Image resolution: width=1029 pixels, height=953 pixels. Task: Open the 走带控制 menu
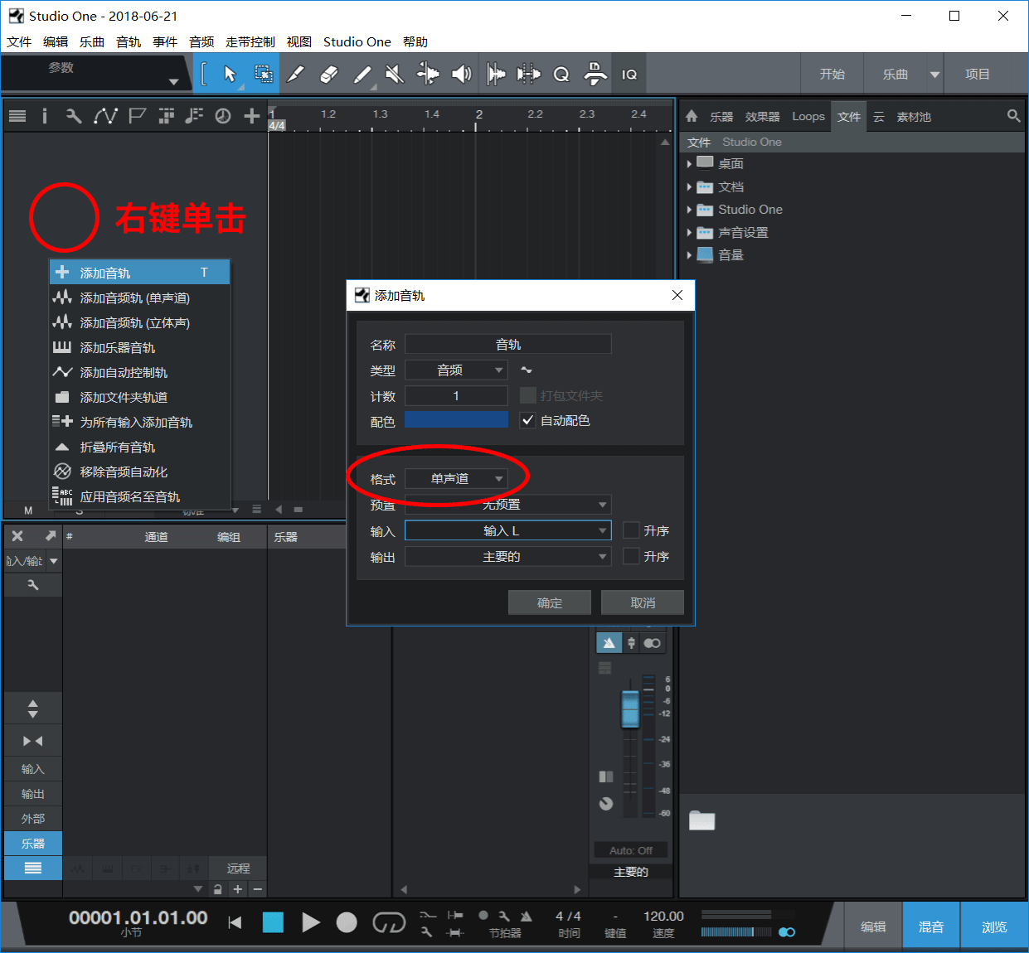click(250, 41)
